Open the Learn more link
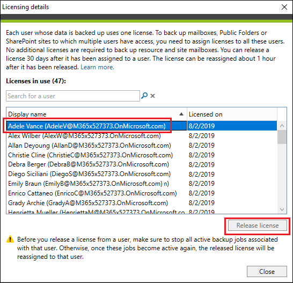The width and height of the screenshot is (293, 283). click(x=97, y=67)
